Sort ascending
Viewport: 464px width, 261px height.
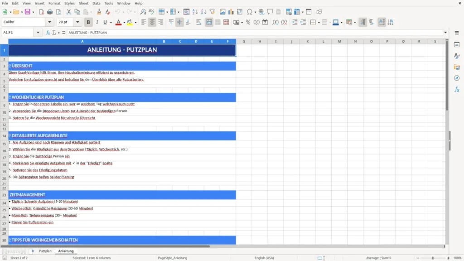coord(195,12)
